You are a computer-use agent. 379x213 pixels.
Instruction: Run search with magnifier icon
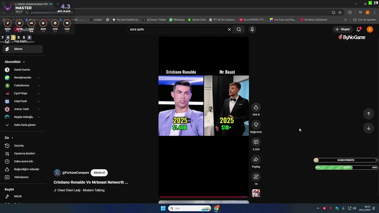pos(239,29)
